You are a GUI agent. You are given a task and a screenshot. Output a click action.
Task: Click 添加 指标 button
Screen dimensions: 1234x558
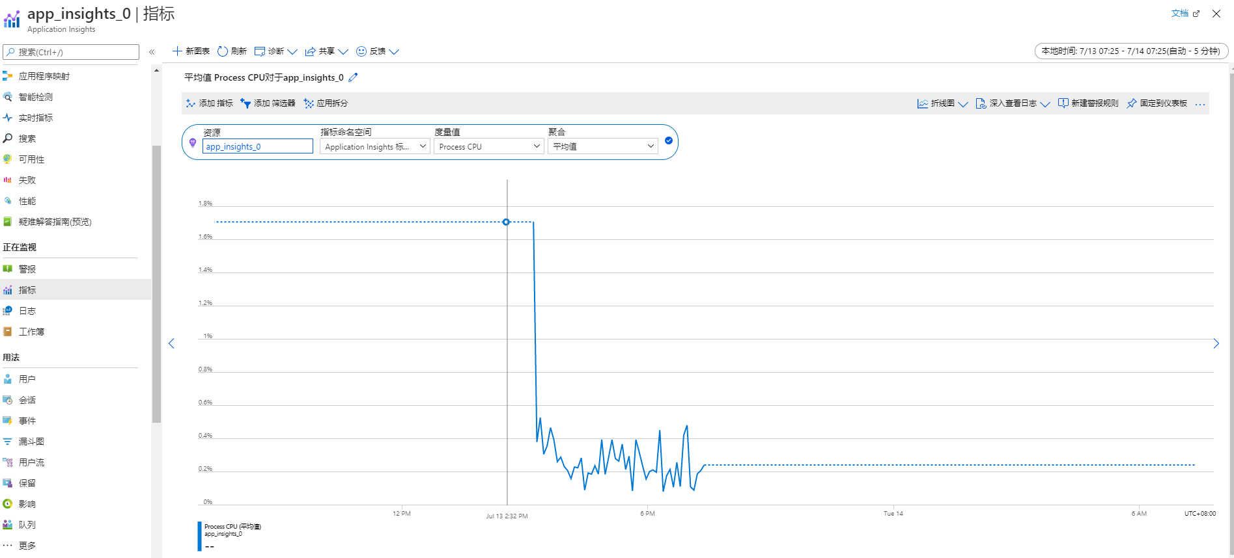click(209, 103)
